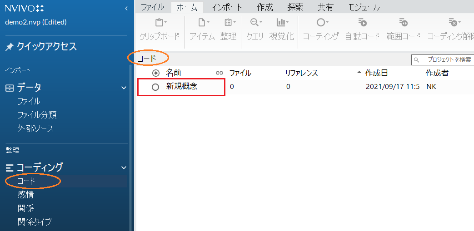Click the コーディング section icon in sidebar

click(x=10, y=167)
